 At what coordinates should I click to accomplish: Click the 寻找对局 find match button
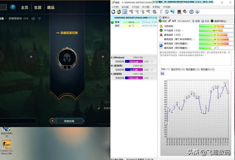tap(69, 121)
